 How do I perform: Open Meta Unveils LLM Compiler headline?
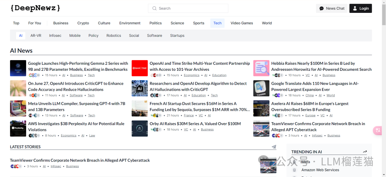pos(76,107)
